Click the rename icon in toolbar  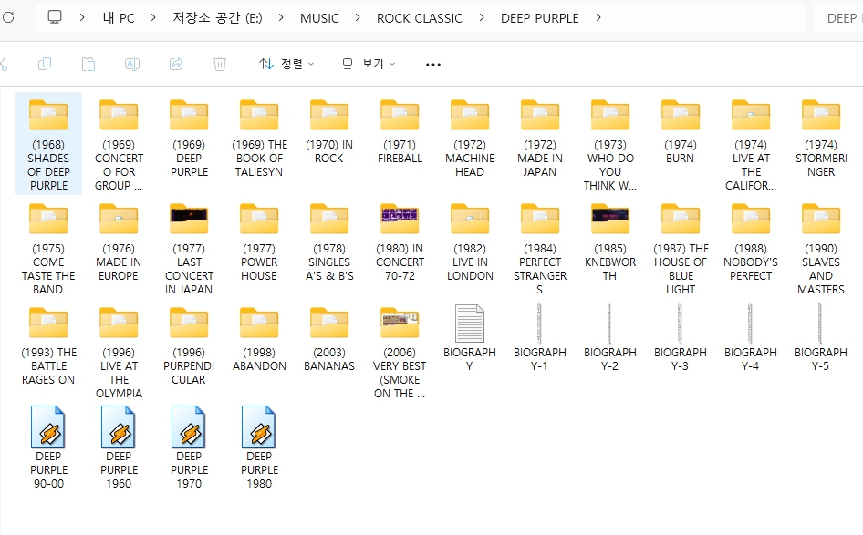(132, 64)
